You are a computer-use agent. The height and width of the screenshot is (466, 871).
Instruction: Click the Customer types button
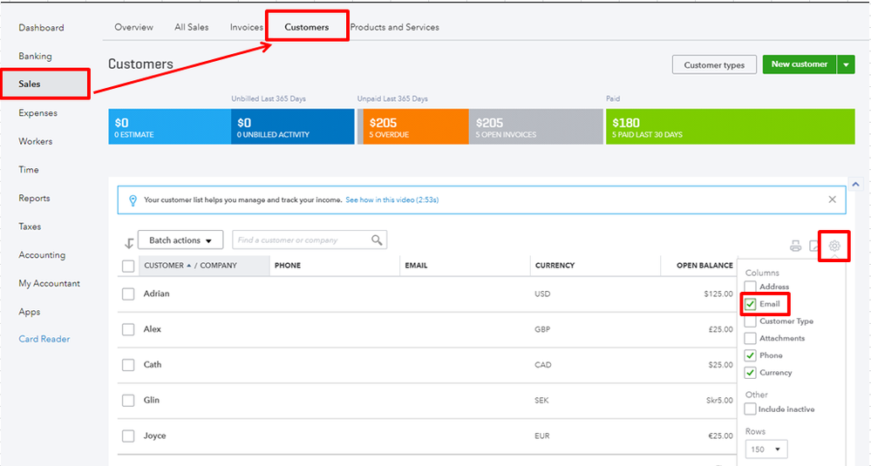click(714, 65)
